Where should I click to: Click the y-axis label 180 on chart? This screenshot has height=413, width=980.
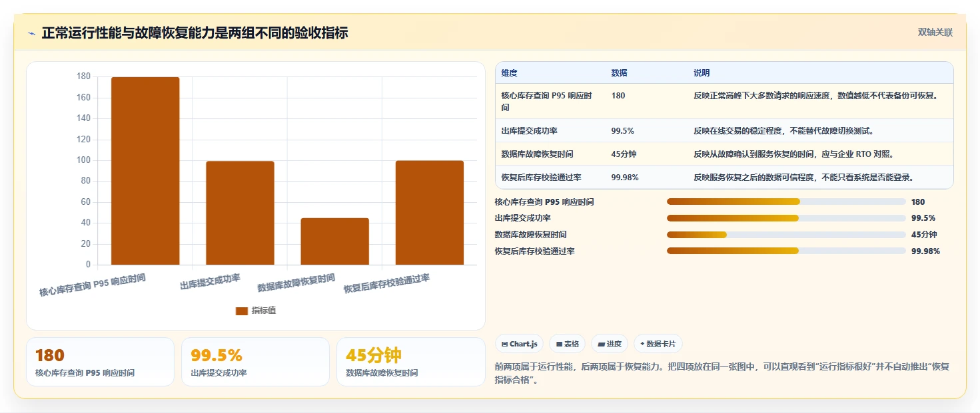[x=83, y=76]
